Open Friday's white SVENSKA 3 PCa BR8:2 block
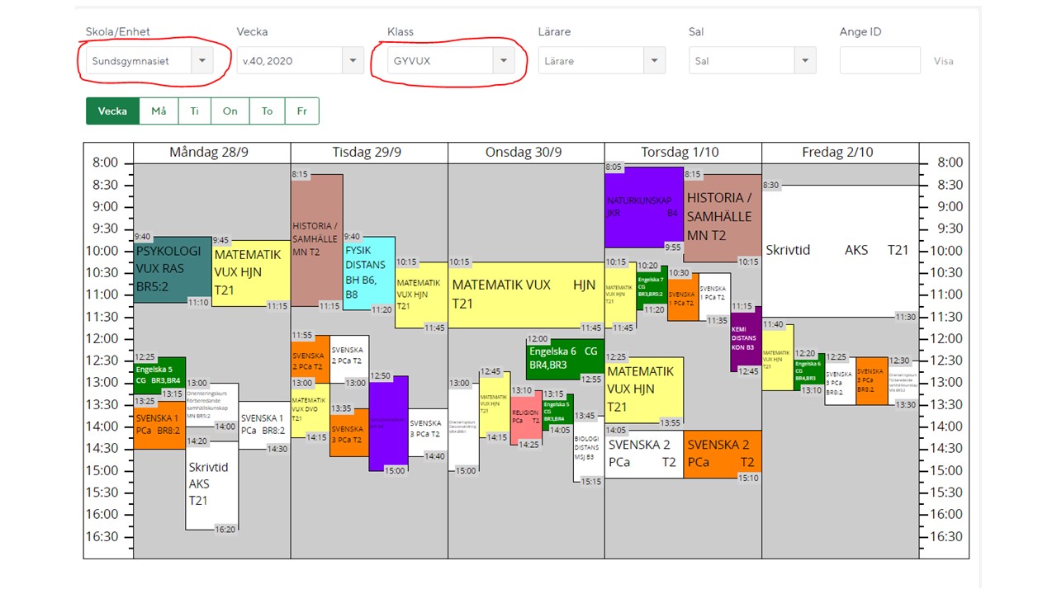1057x594 pixels. pyautogui.click(x=841, y=381)
